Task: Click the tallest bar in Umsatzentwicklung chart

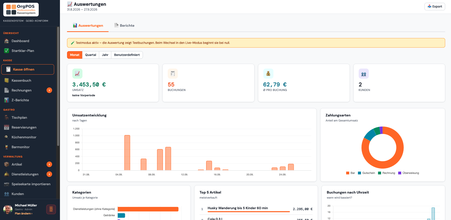Action: 127,153
